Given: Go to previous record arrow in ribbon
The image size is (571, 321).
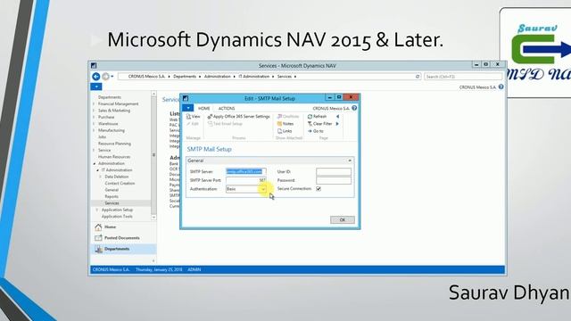Looking at the screenshot, I should point(337,117).
